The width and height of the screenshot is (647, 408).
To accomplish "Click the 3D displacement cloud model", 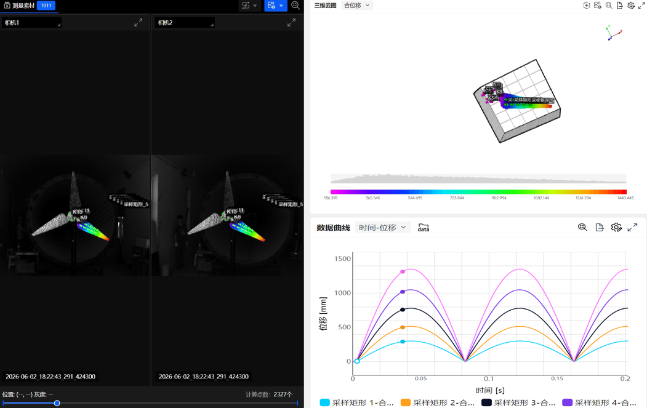I will point(517,101).
